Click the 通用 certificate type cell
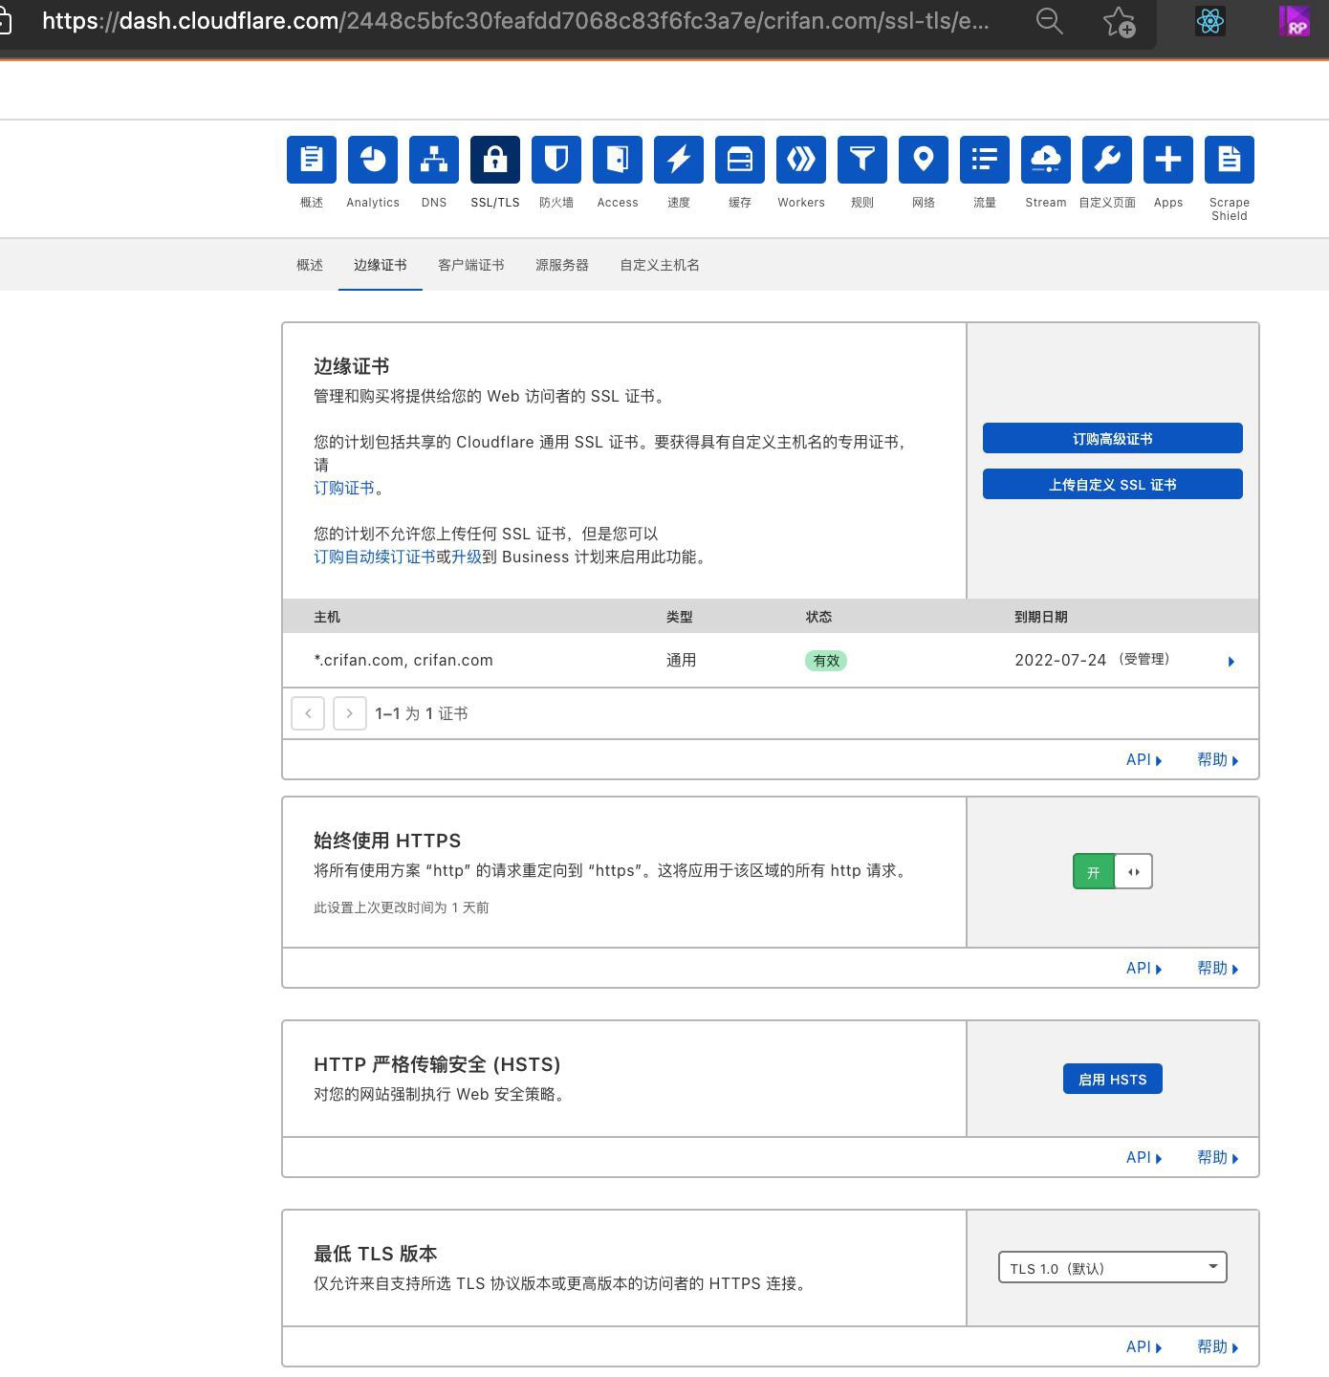The width and height of the screenshot is (1329, 1377). [x=682, y=660]
